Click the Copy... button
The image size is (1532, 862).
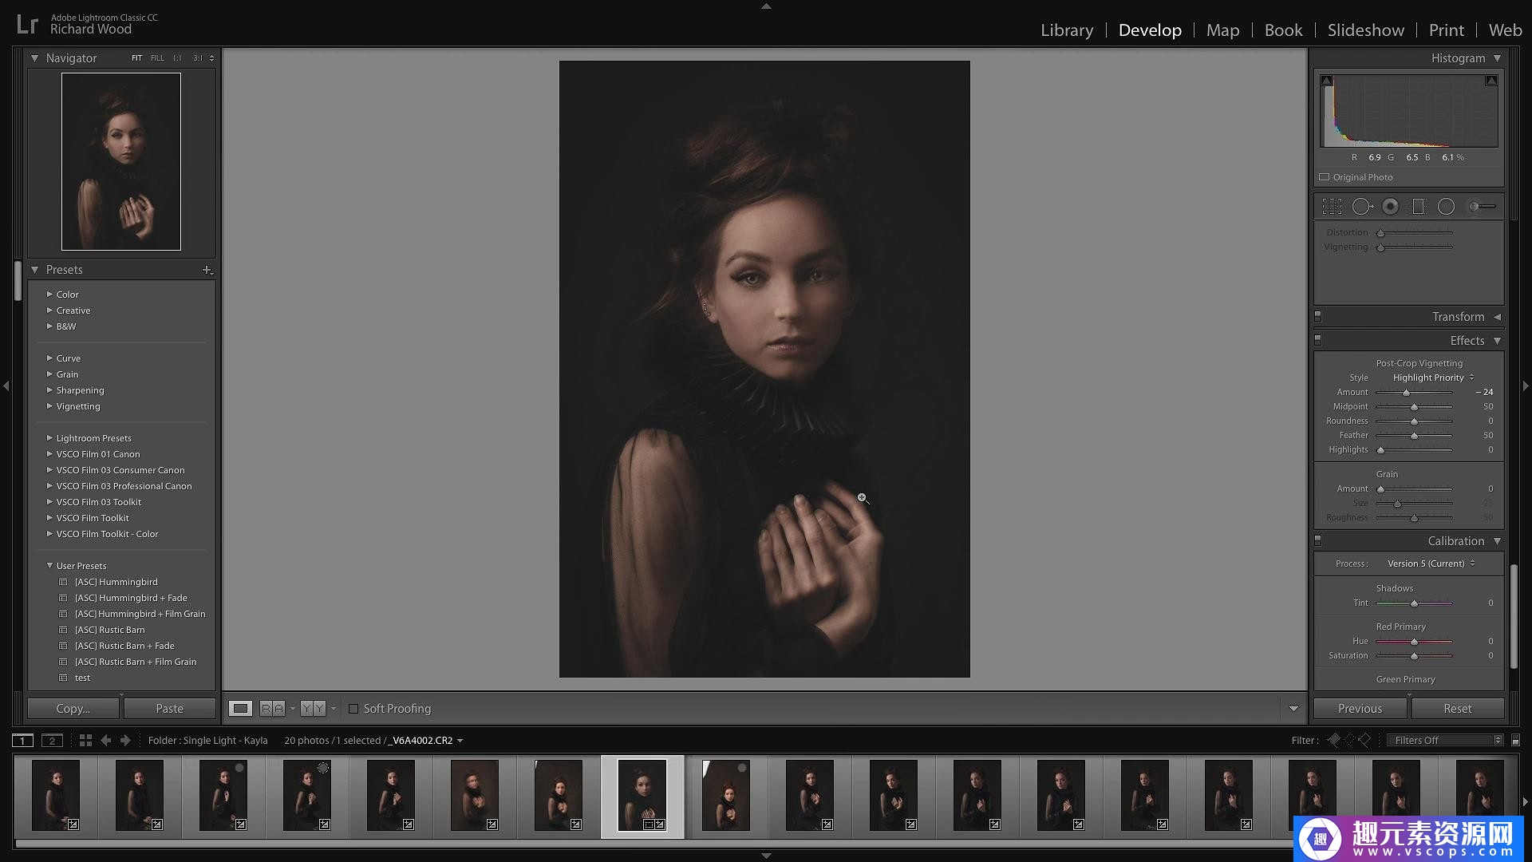click(x=73, y=709)
